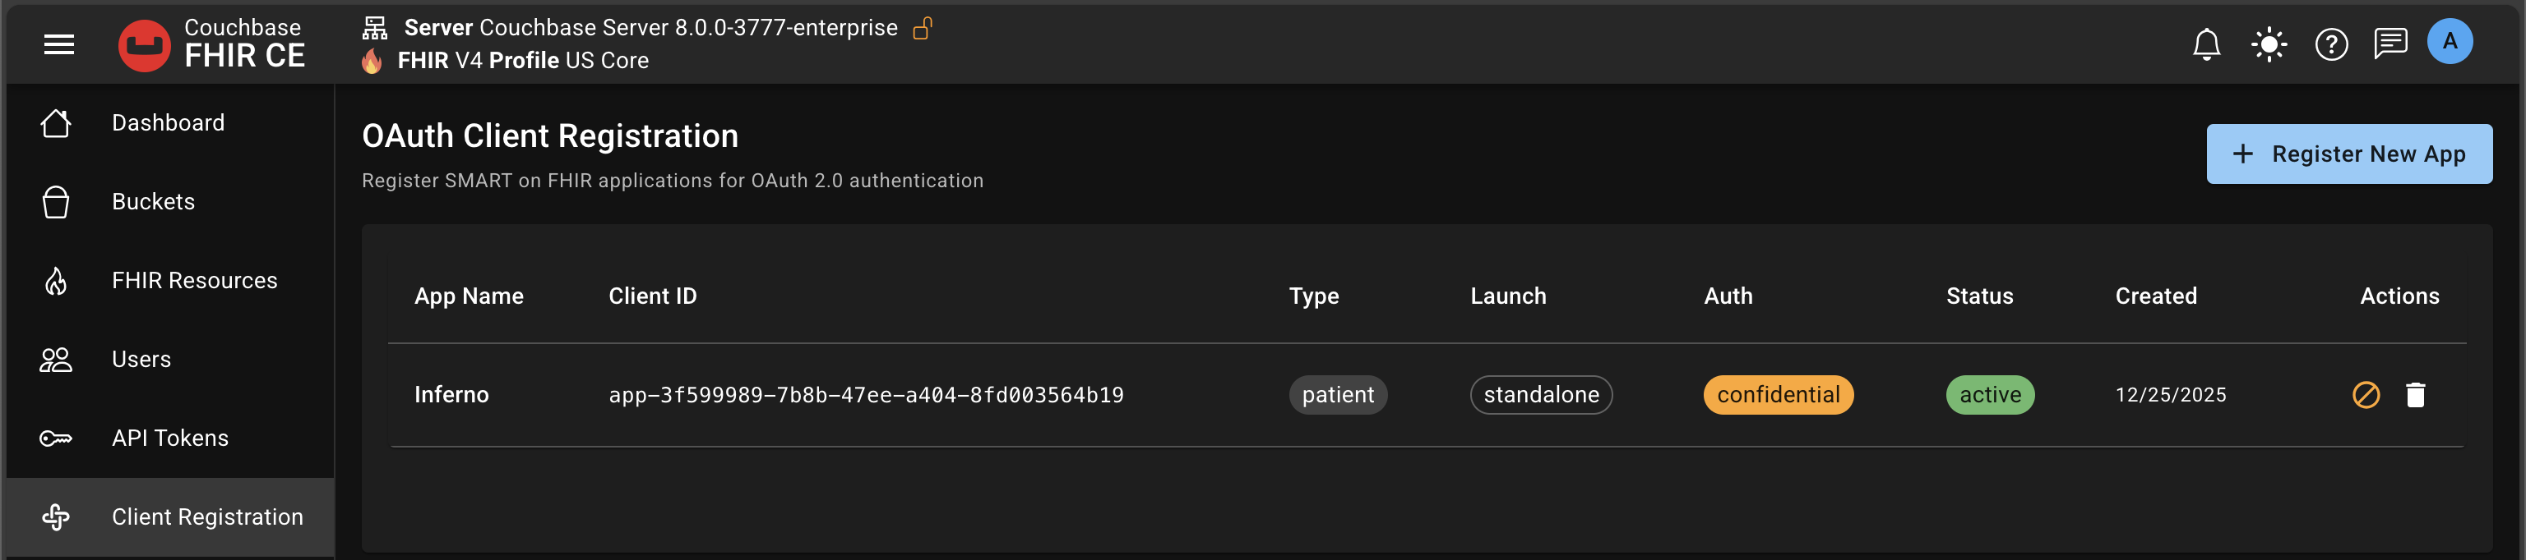Screen dimensions: 2526x560
Task: Open the feedback chat icon
Action: tap(2390, 44)
